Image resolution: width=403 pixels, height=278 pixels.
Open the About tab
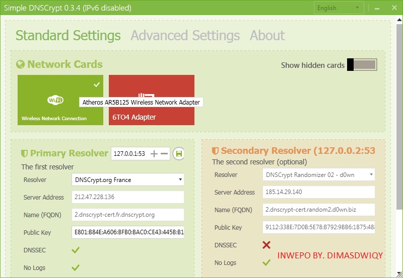(267, 35)
